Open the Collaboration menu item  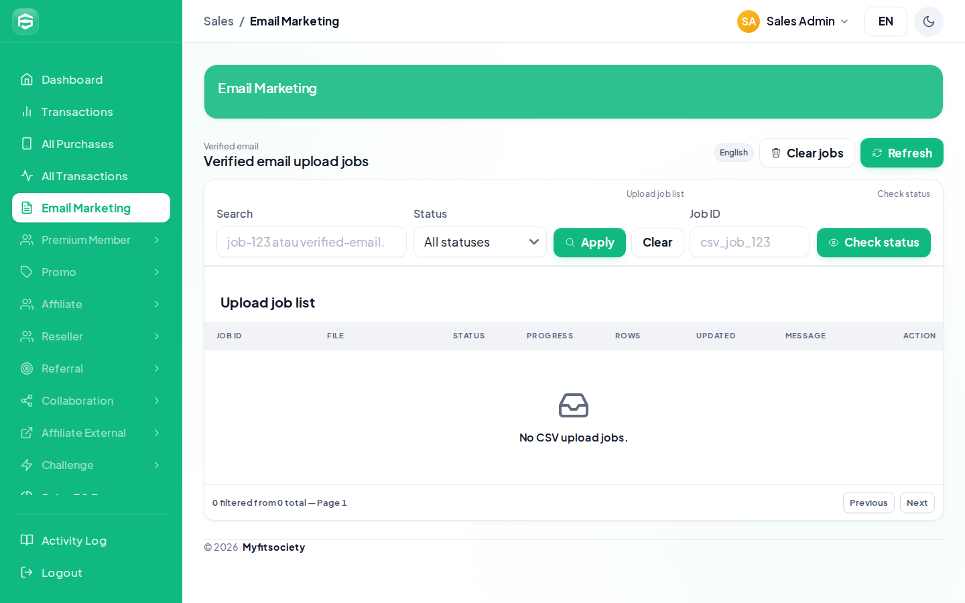pyautogui.click(x=91, y=401)
